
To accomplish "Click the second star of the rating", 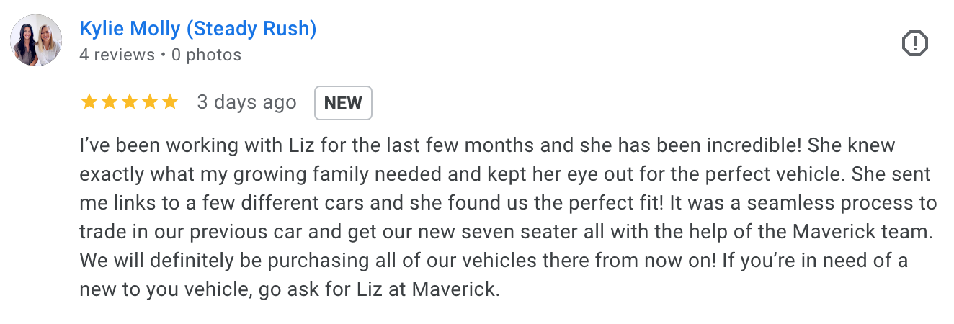I will [109, 102].
